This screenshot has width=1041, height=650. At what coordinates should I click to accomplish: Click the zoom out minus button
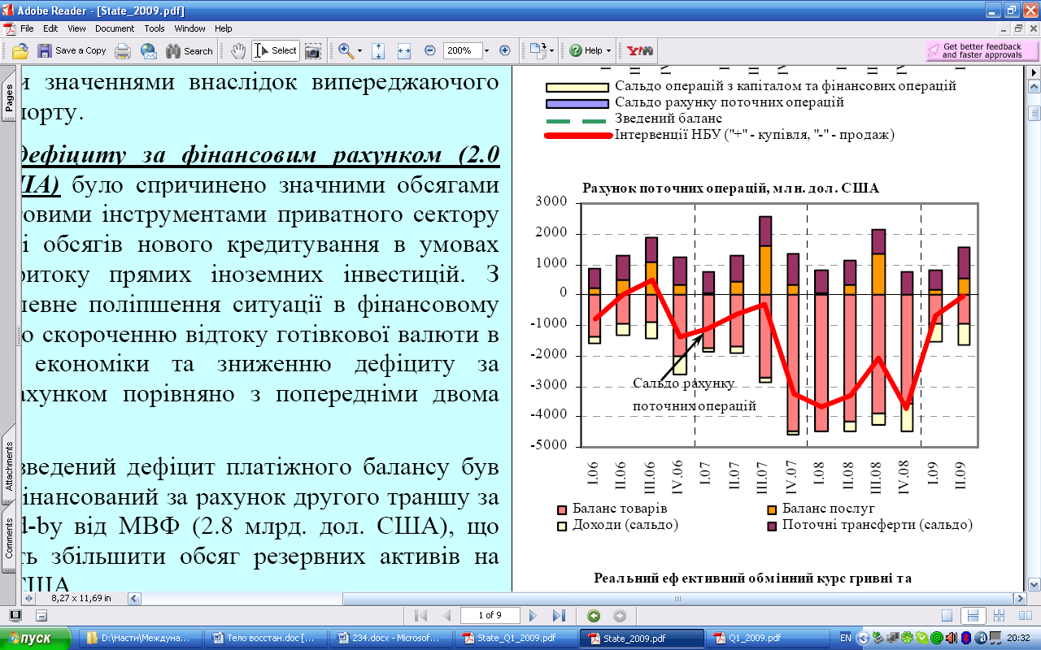pyautogui.click(x=429, y=50)
